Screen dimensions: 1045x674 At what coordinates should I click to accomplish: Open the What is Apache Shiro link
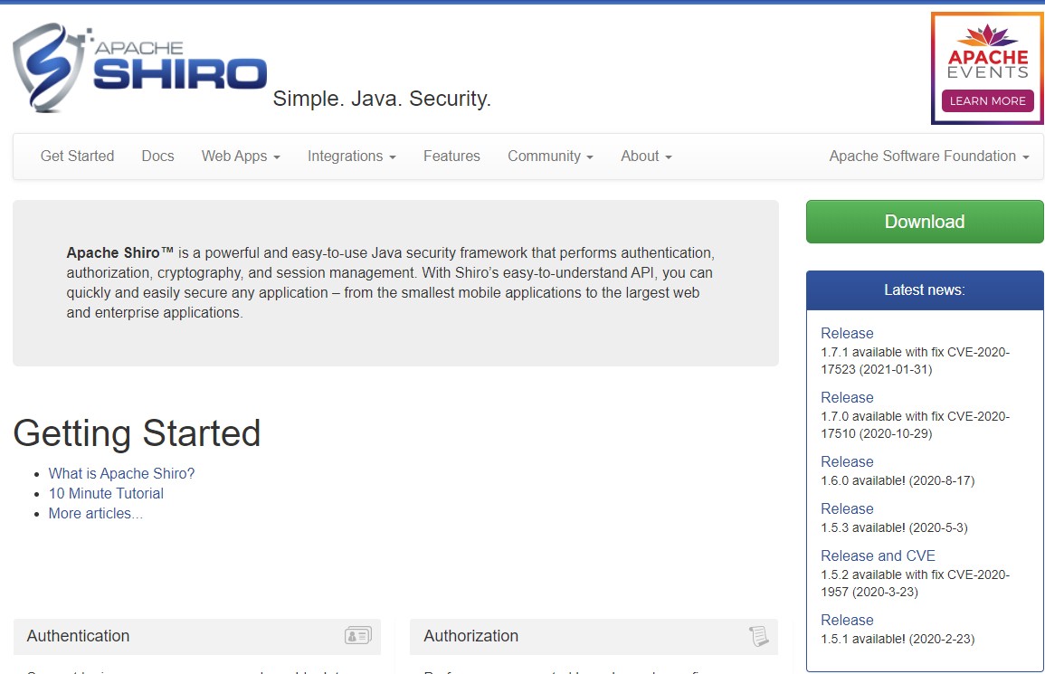pyautogui.click(x=120, y=473)
